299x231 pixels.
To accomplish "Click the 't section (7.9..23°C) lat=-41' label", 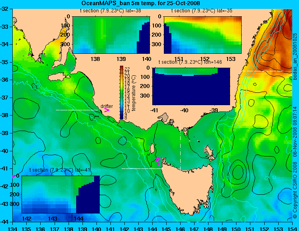I will pos(60,170).
